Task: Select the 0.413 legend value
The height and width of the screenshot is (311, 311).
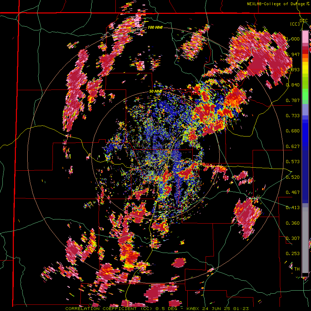Action: [293, 208]
